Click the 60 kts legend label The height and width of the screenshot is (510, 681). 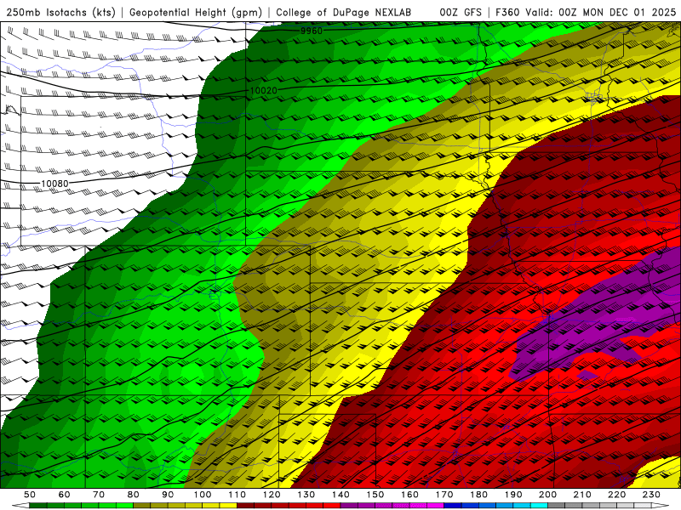tap(64, 495)
